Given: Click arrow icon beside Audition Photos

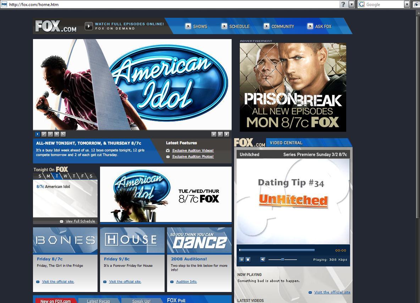Looking at the screenshot, I should pyautogui.click(x=168, y=157).
